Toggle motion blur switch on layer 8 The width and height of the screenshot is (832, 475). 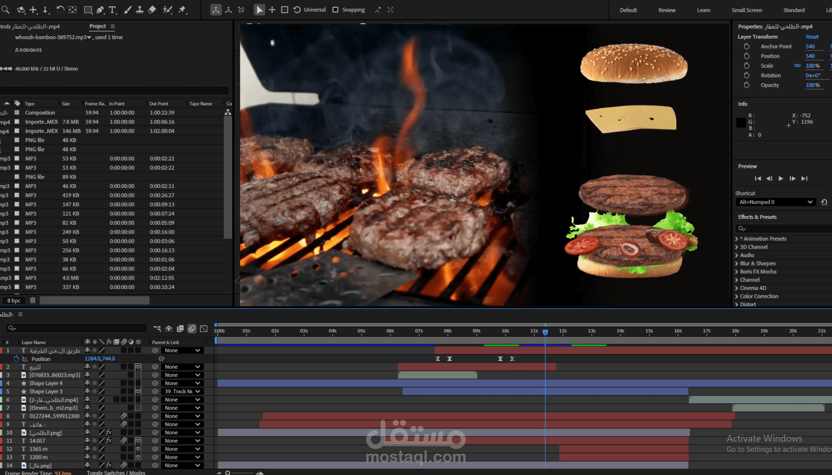pyautogui.click(x=124, y=416)
